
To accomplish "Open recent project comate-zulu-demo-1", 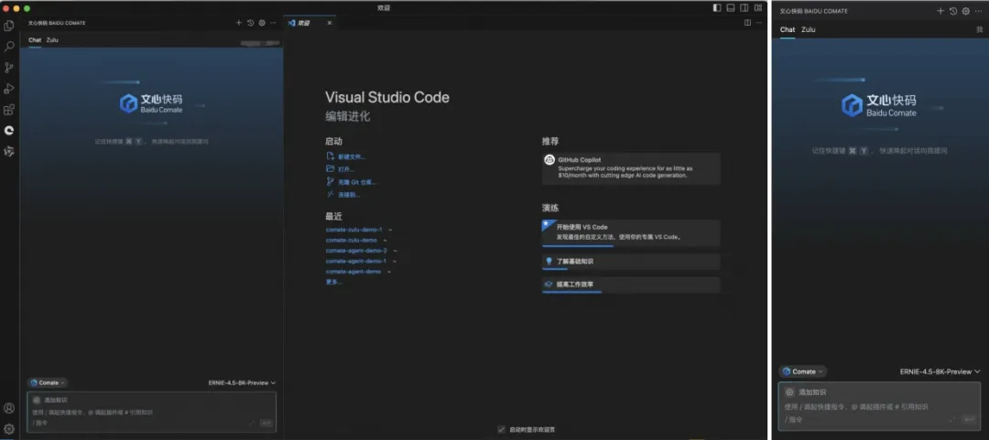I will click(x=353, y=229).
